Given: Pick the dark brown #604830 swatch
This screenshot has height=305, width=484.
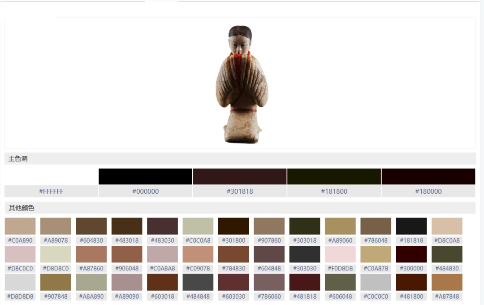Looking at the screenshot, I should point(91,226).
